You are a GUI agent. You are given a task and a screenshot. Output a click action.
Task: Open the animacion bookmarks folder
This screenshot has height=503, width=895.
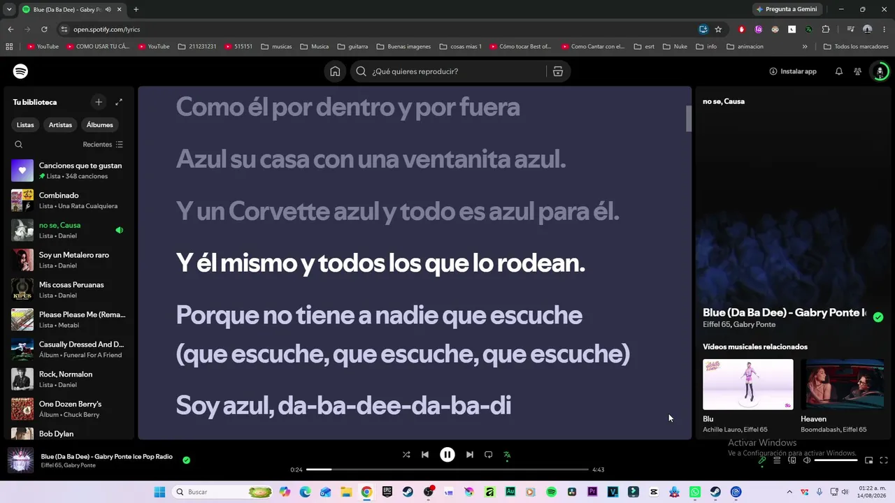(x=745, y=47)
